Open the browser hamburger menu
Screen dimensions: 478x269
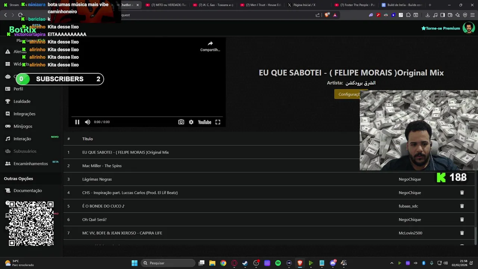472,15
